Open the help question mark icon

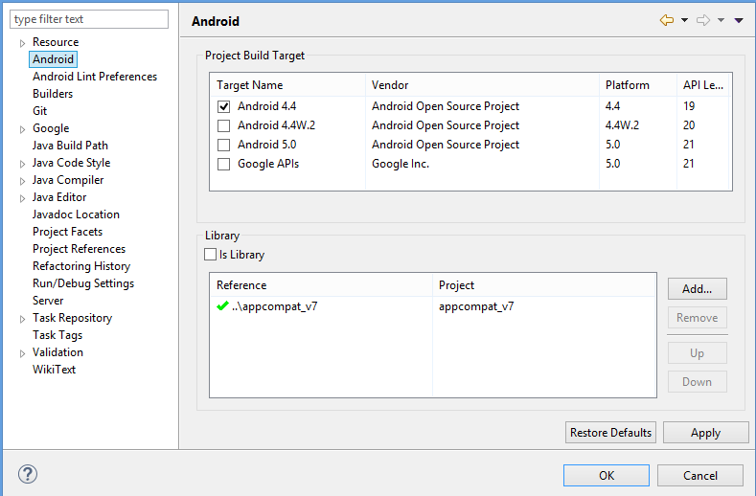point(28,474)
